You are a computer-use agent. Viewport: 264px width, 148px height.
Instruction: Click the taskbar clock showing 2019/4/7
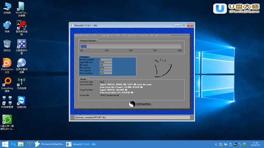255,144
